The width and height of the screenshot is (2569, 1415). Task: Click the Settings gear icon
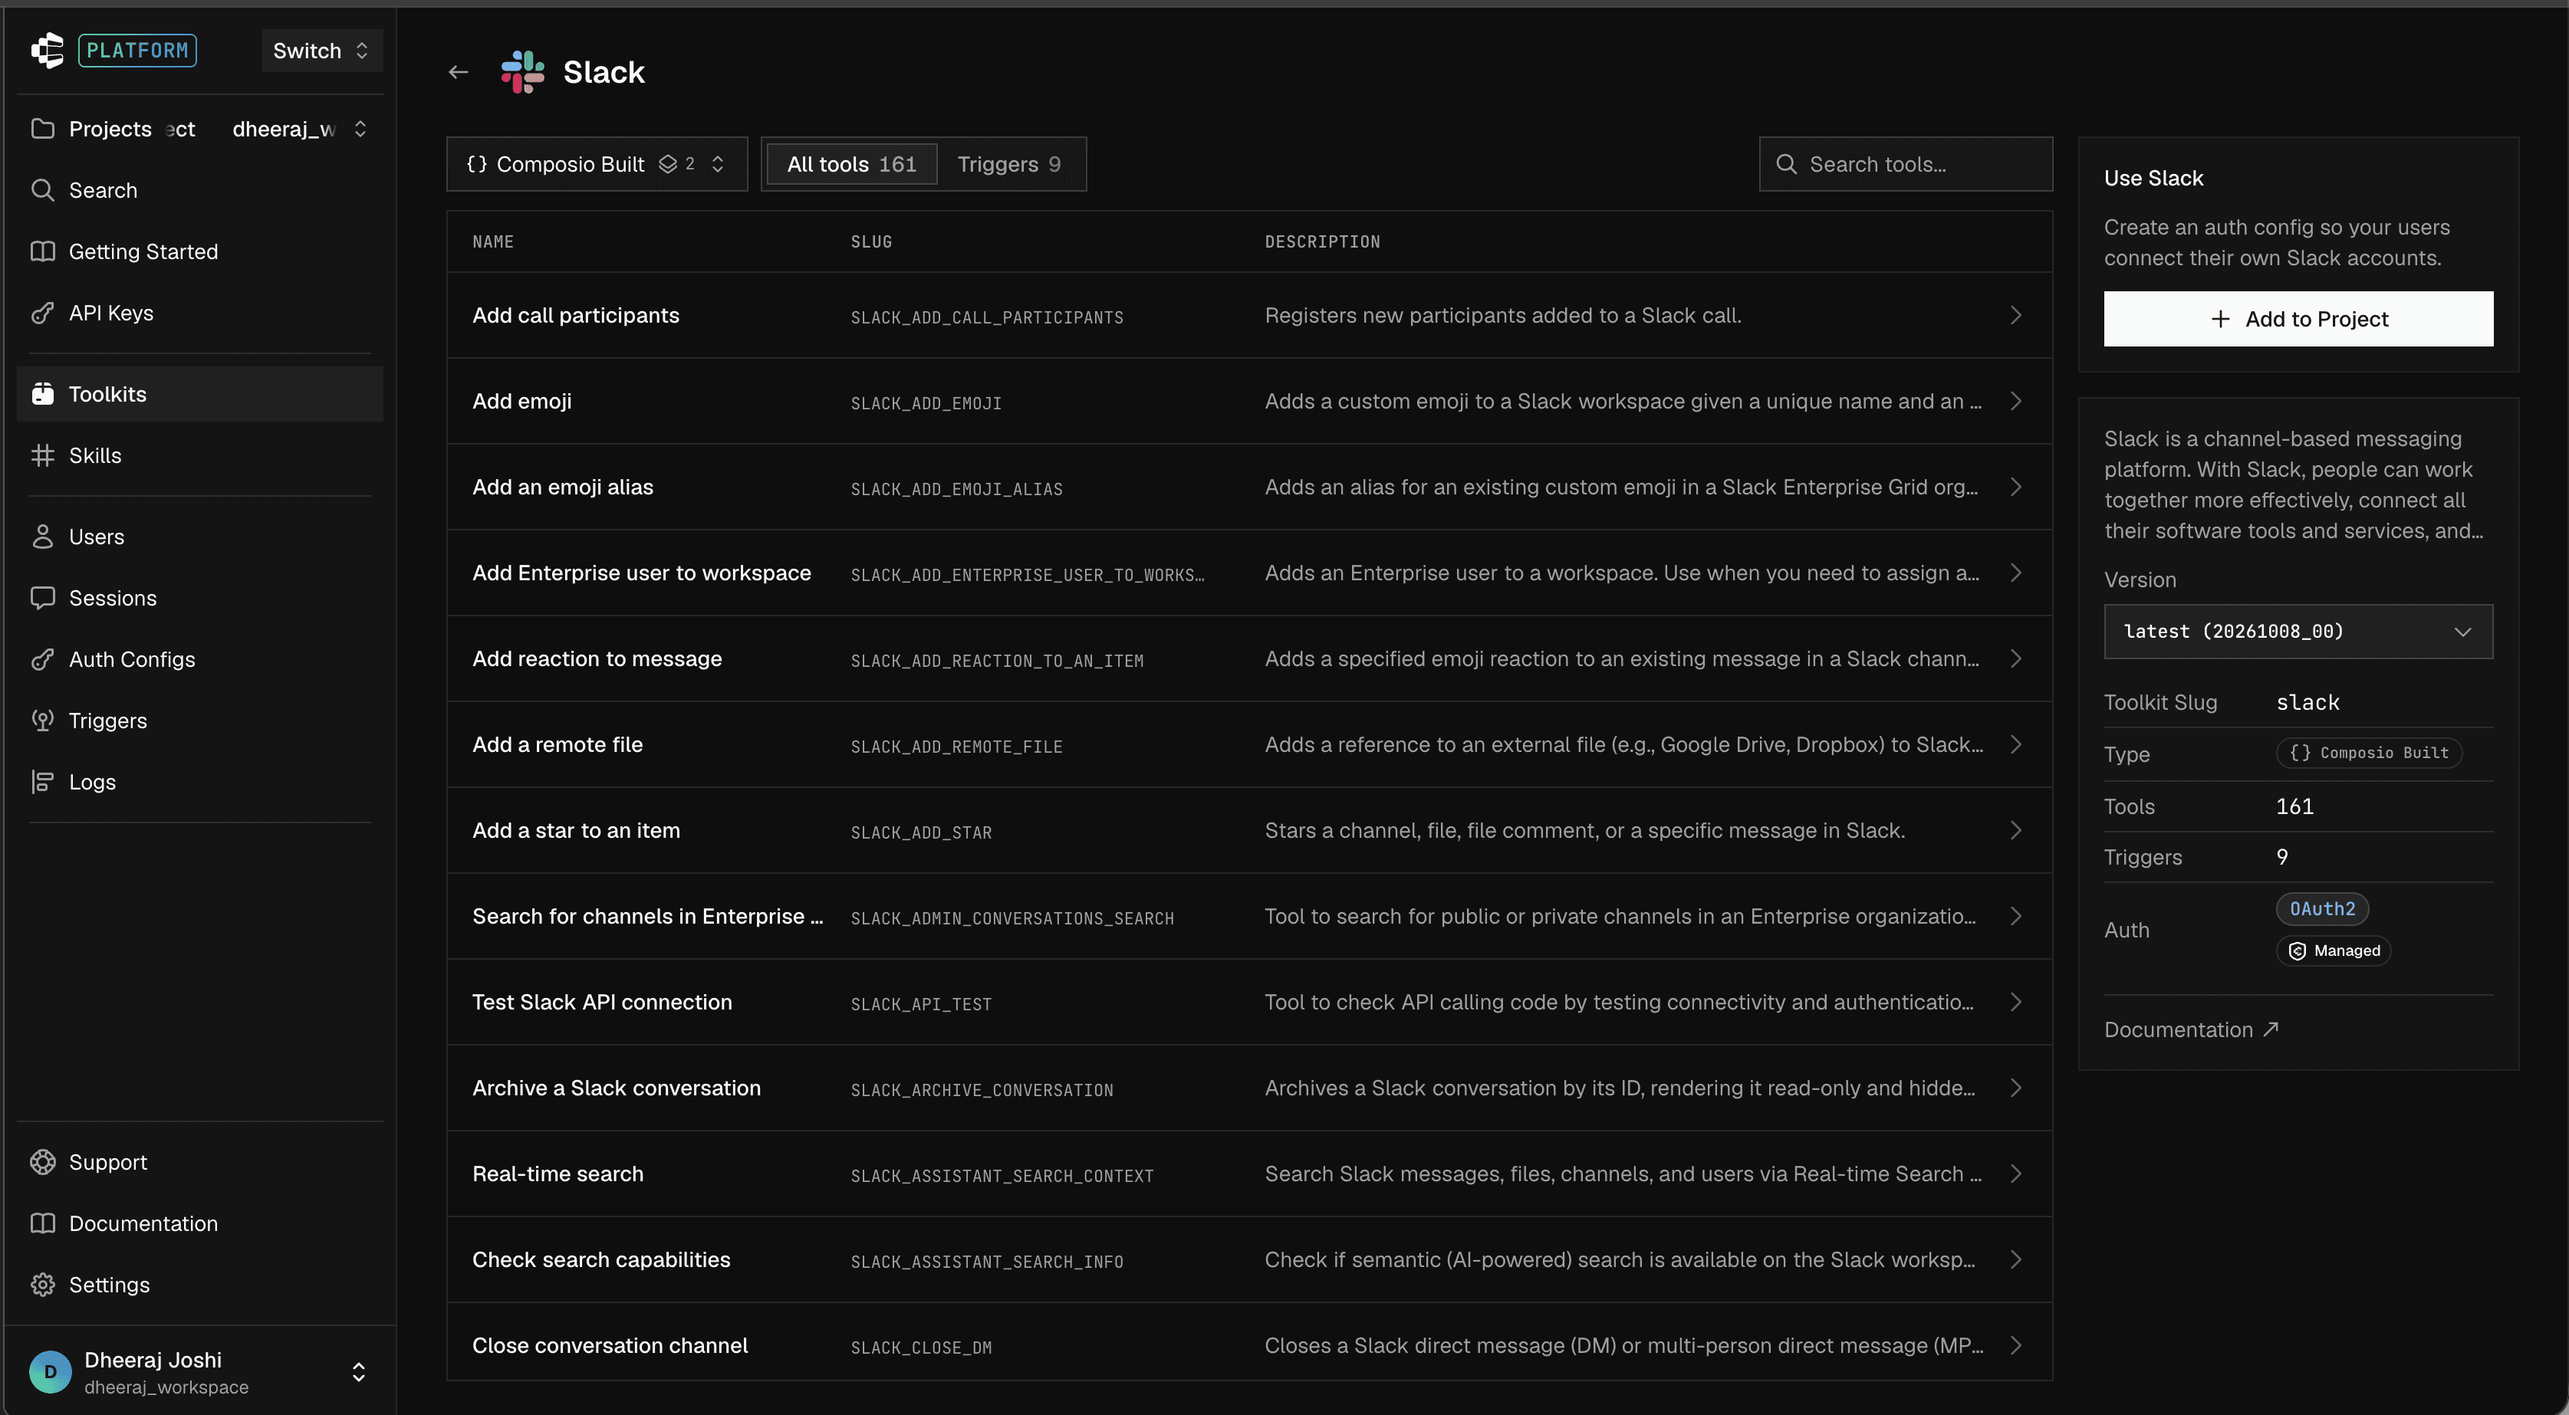pos(42,1285)
